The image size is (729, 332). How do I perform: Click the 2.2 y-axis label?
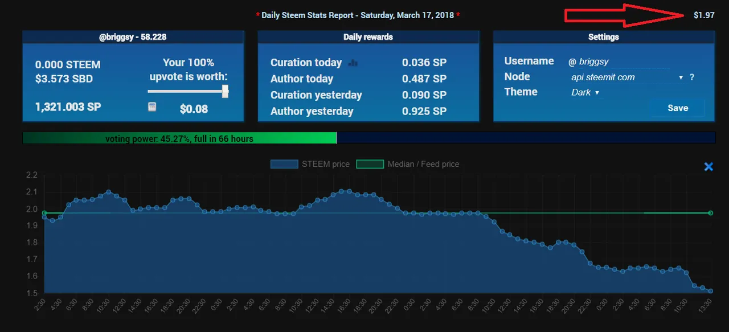(31, 175)
